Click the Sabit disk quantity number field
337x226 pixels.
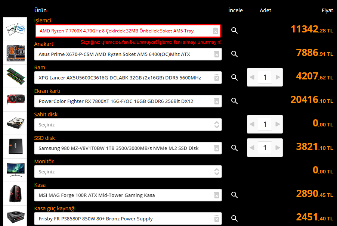pyautogui.click(x=265, y=124)
